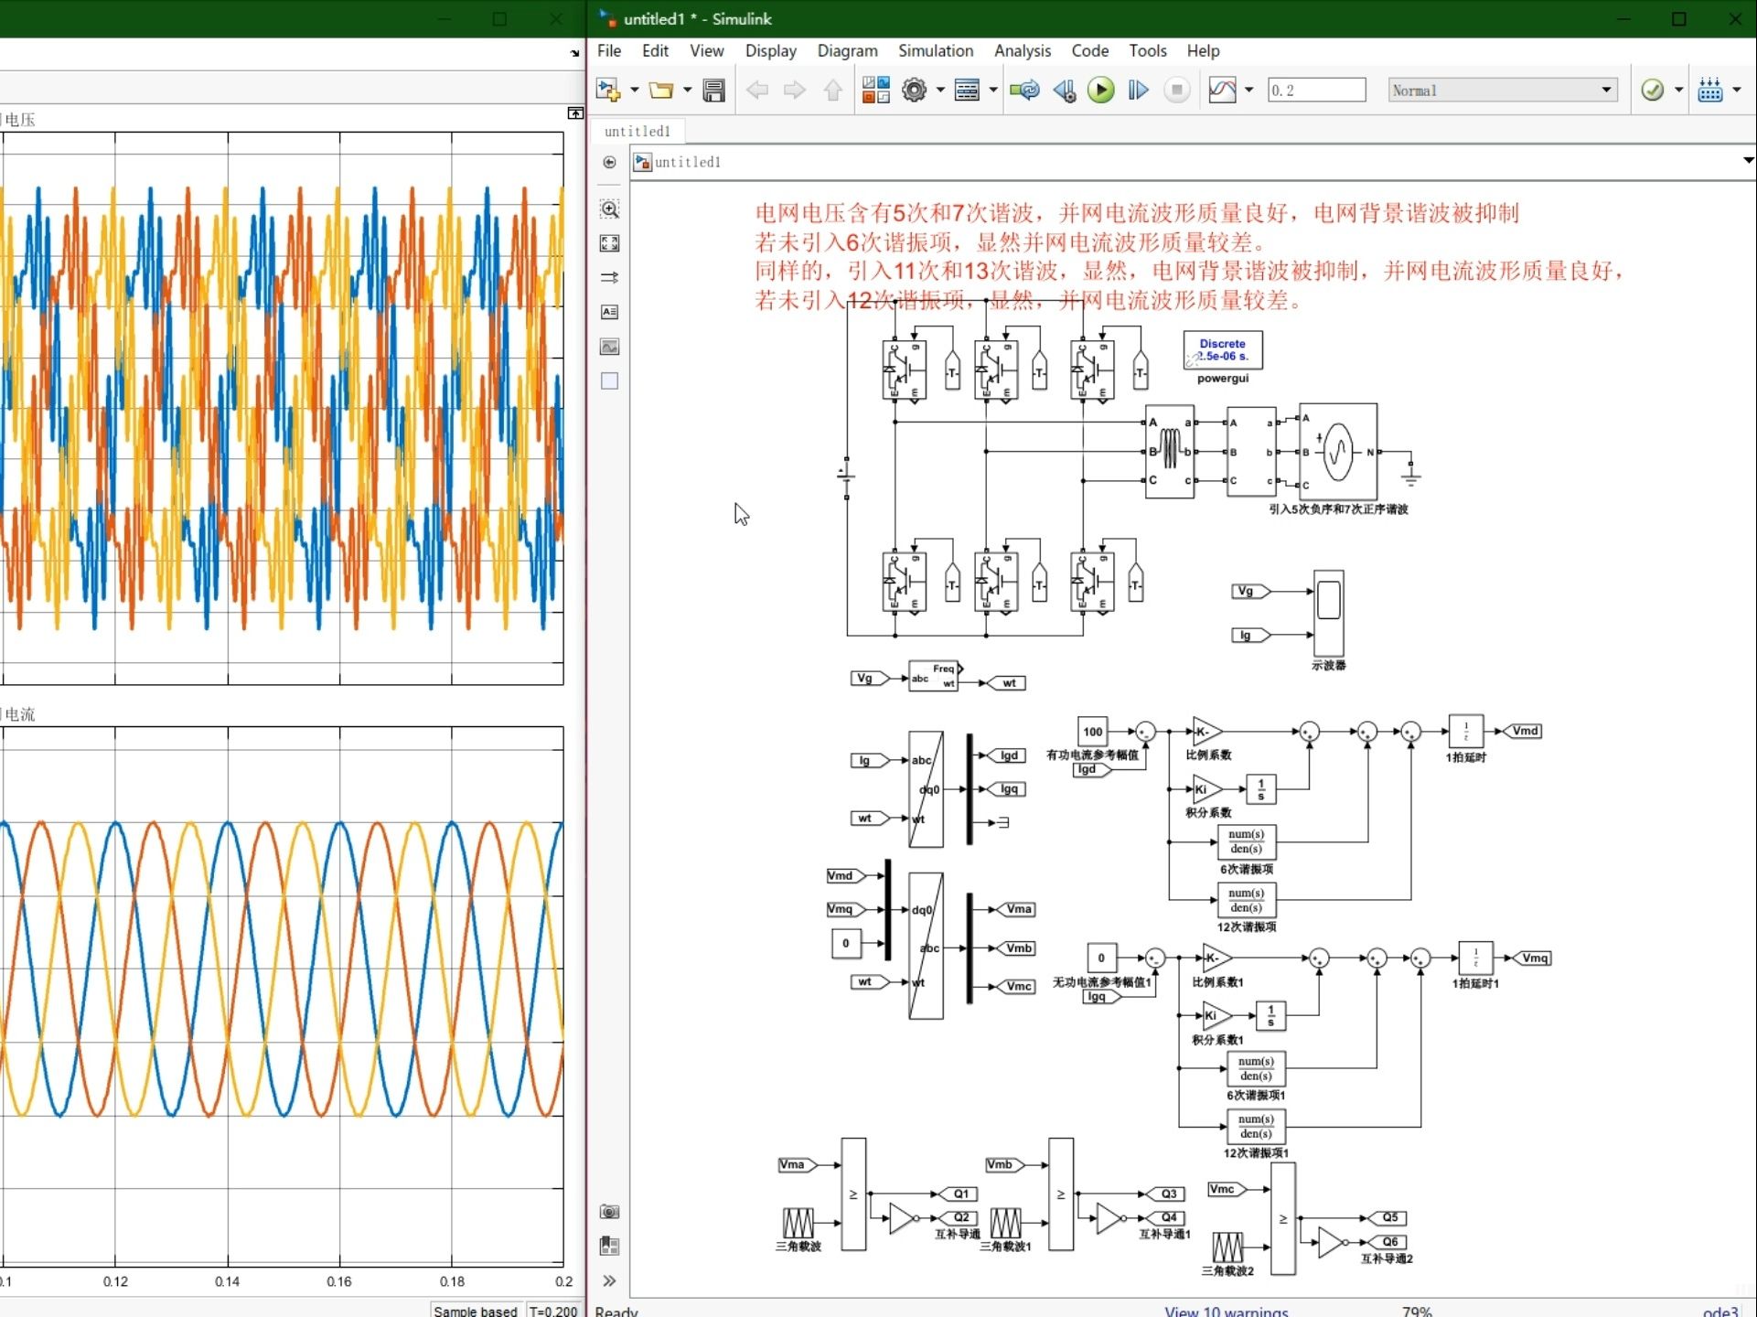Click the Save model icon
The width and height of the screenshot is (1757, 1317).
[x=715, y=90]
